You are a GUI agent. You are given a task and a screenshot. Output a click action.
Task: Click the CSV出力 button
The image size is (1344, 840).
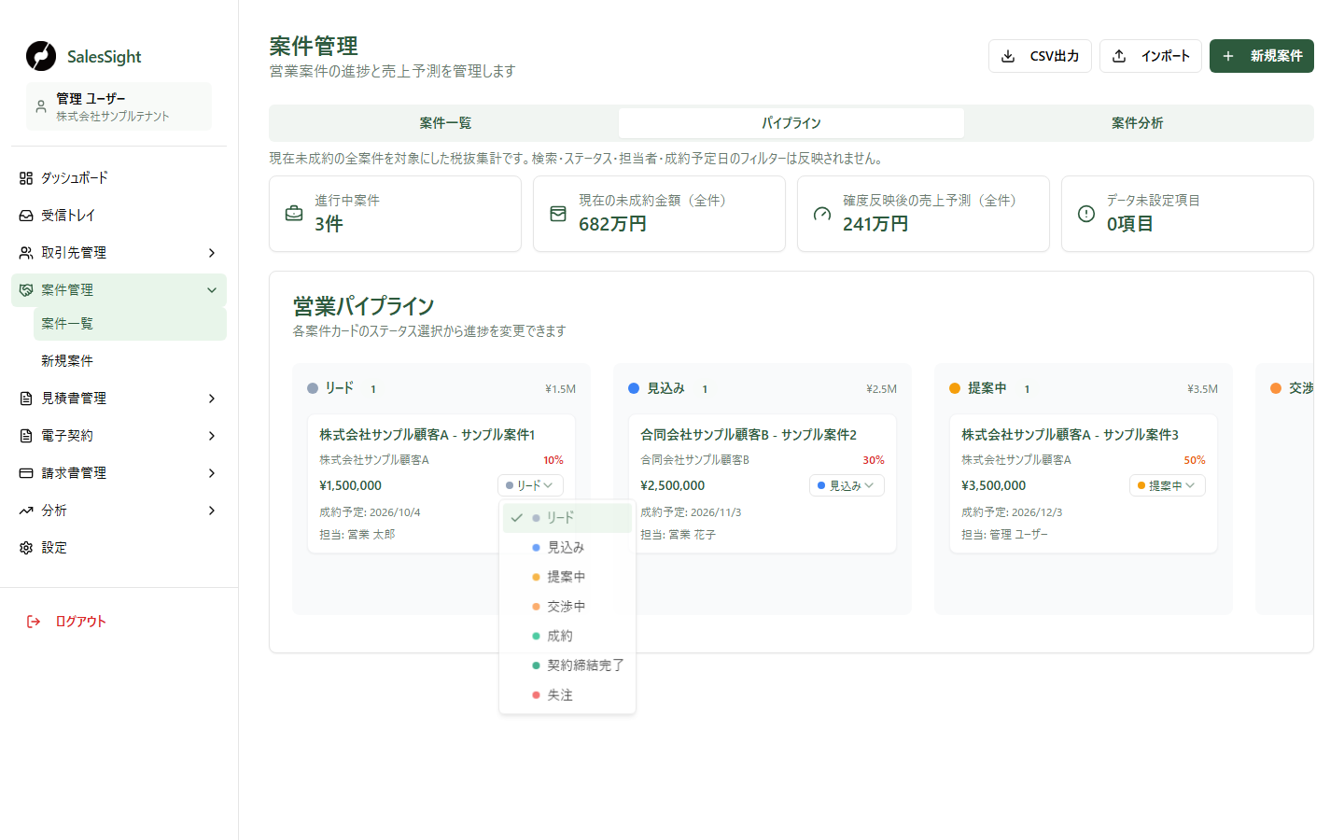pos(1040,56)
